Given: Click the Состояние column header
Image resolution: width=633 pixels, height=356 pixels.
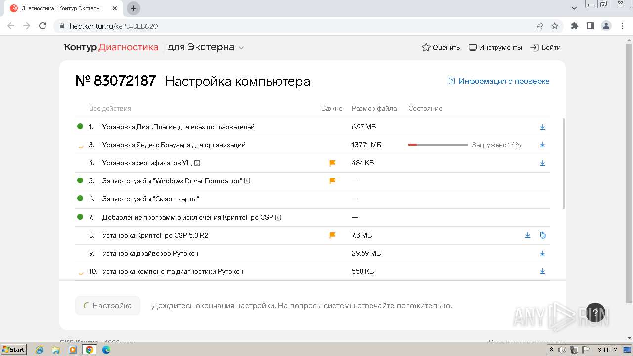Looking at the screenshot, I should coord(425,108).
